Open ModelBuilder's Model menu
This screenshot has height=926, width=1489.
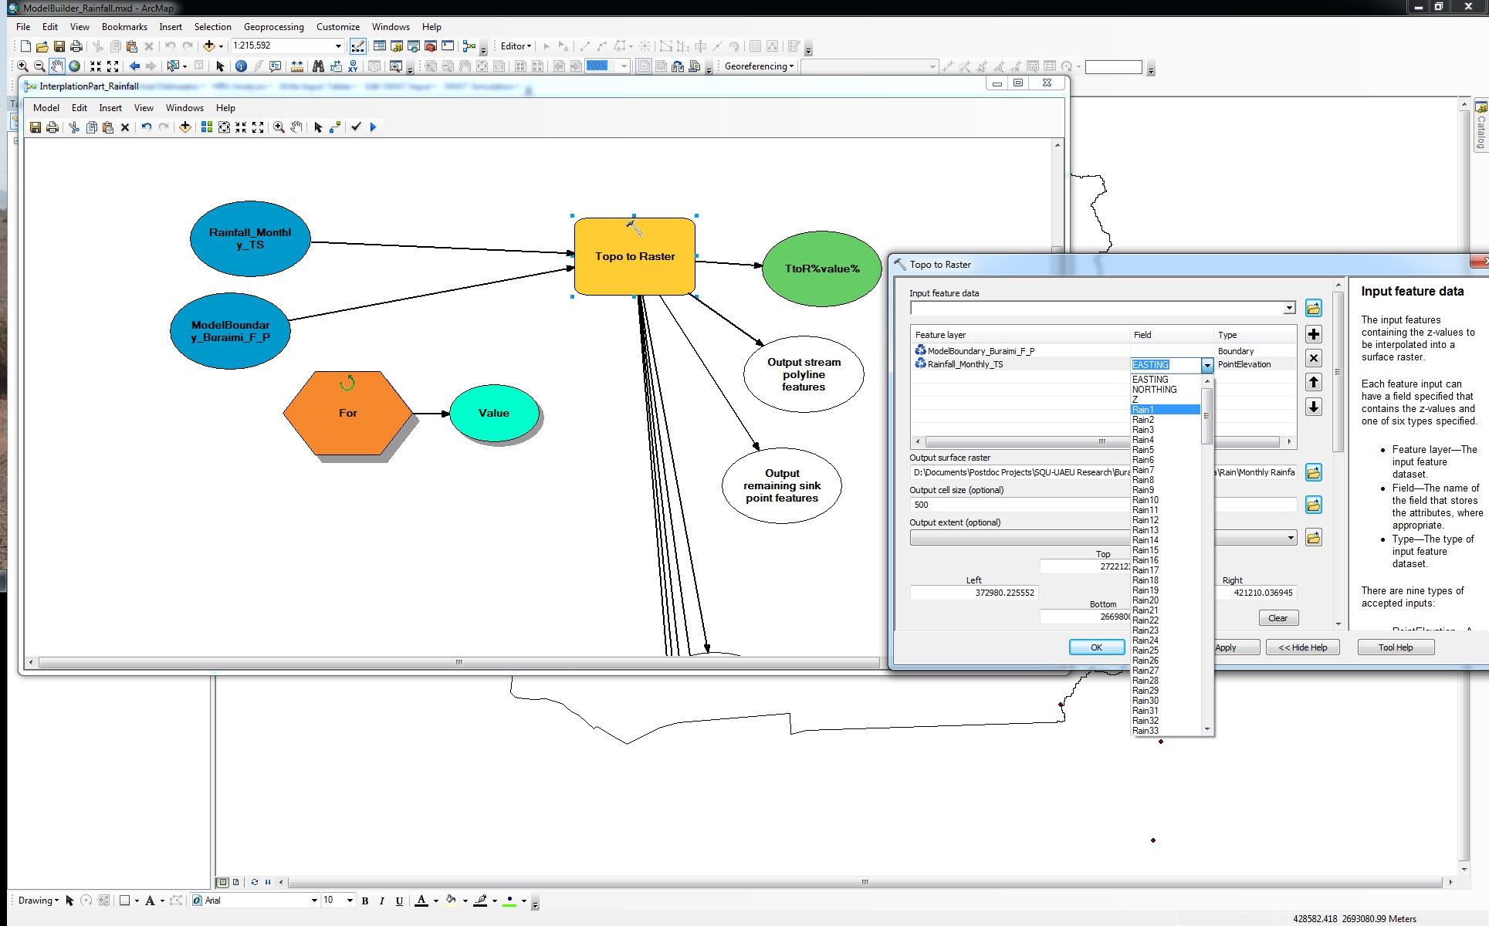click(46, 108)
